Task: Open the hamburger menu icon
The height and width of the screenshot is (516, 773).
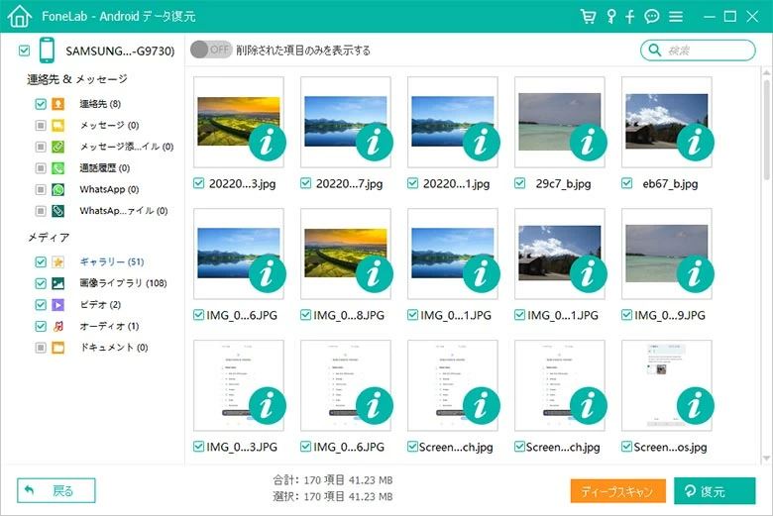Action: pos(676,17)
